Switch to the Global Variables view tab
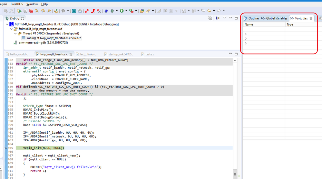Screen dimensions: 322x179 point(274,18)
